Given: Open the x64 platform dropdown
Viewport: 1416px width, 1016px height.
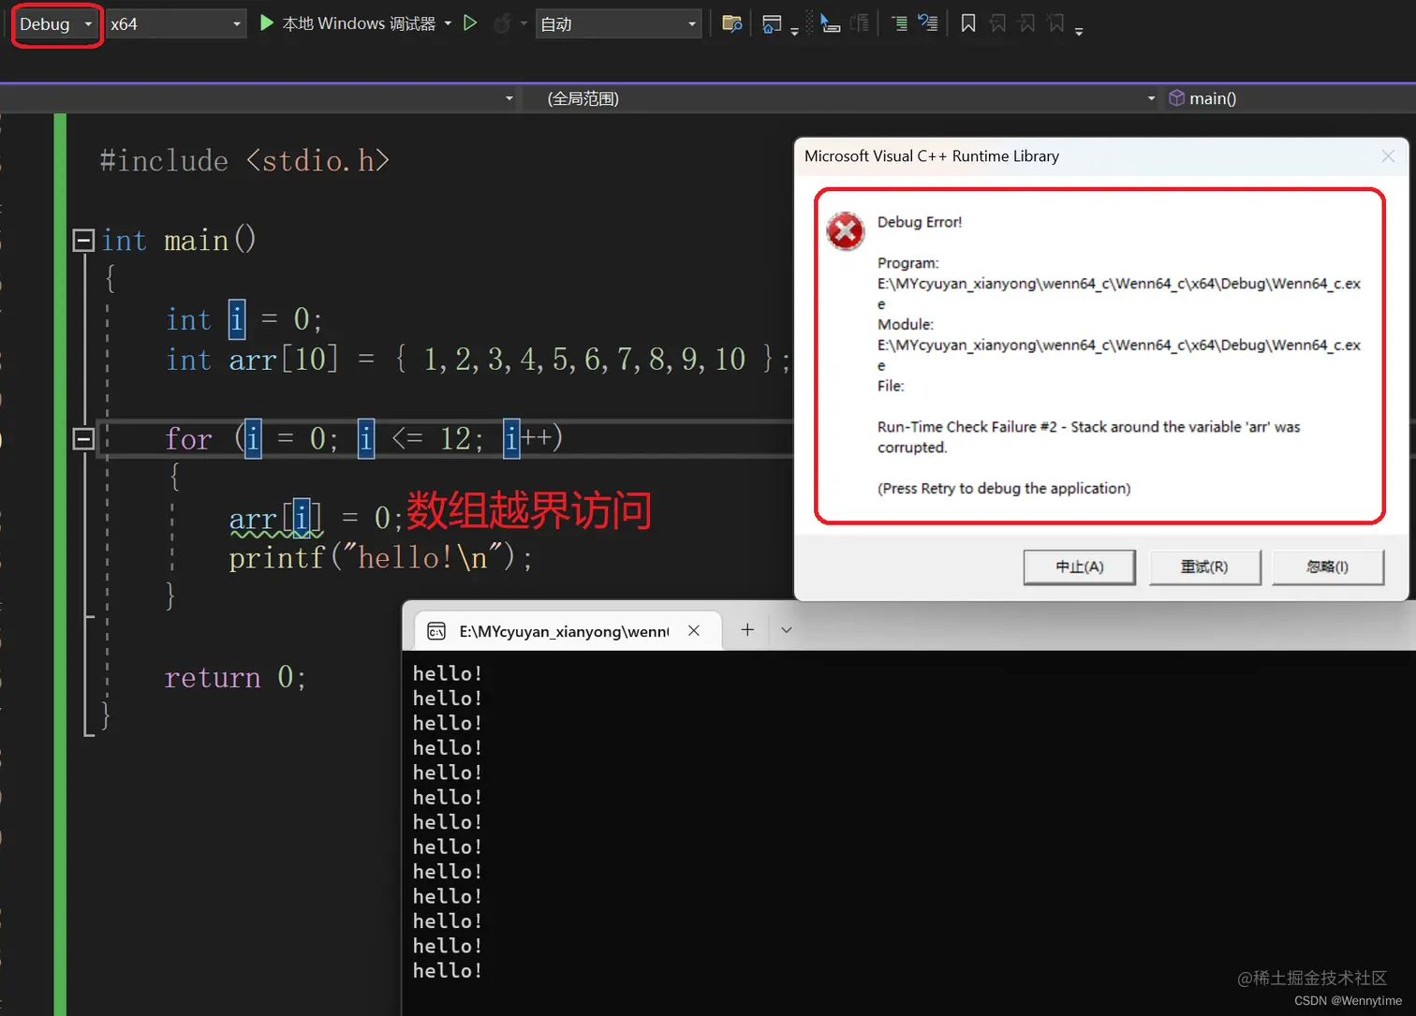Looking at the screenshot, I should tap(176, 24).
